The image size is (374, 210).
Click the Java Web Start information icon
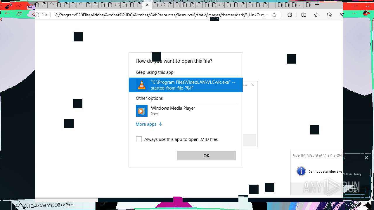pyautogui.click(x=301, y=171)
